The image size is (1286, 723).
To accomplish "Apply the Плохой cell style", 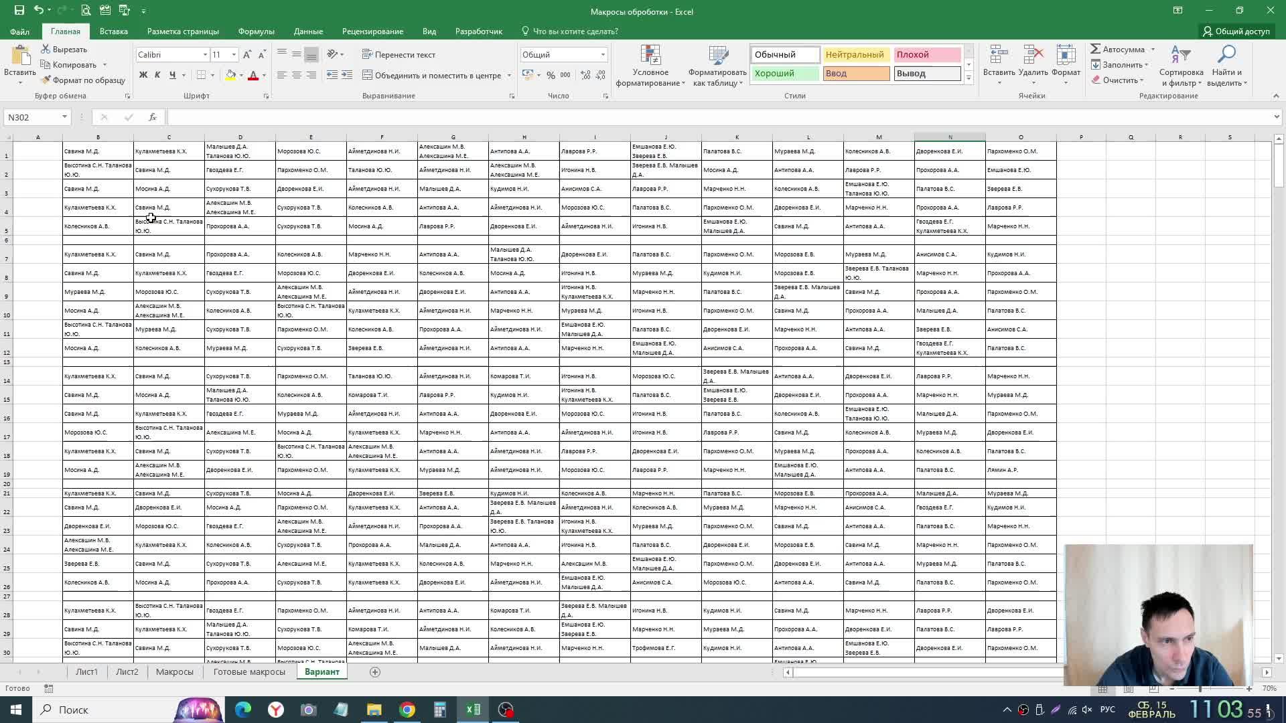I will click(x=926, y=55).
